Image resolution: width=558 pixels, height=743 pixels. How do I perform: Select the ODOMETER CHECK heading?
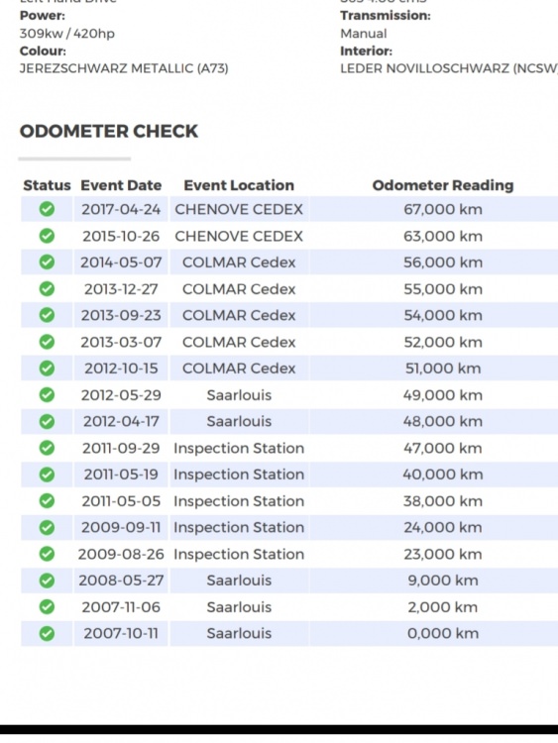click(109, 131)
